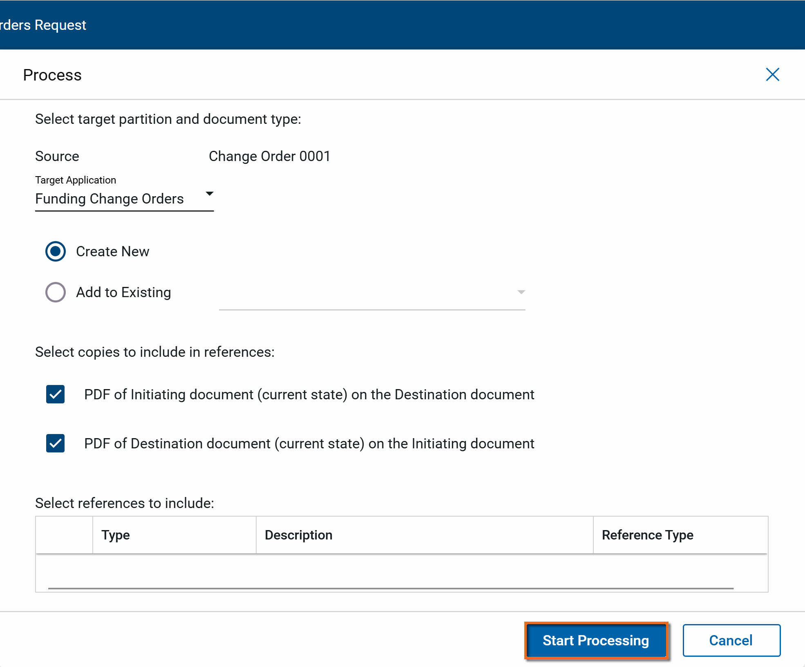Viewport: 805px width, 667px height.
Task: Click the Reference Type column header
Action: (647, 535)
